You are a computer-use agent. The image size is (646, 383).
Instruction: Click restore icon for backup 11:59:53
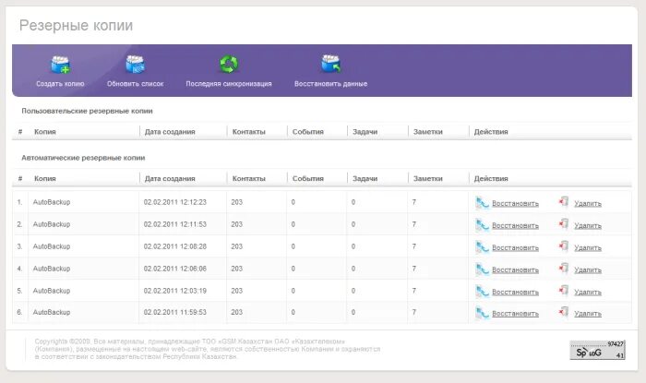pos(482,313)
